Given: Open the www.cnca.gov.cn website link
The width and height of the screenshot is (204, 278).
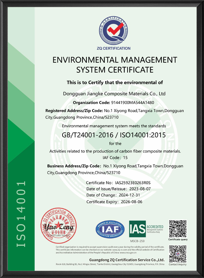Looking at the screenshot, I should 128,253.
